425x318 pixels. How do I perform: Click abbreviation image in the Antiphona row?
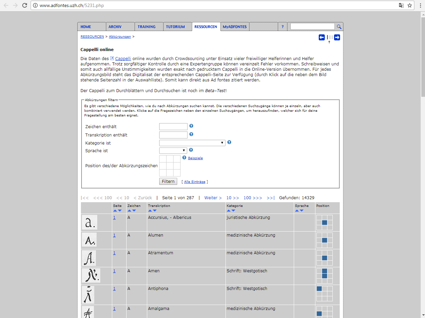coord(88,295)
